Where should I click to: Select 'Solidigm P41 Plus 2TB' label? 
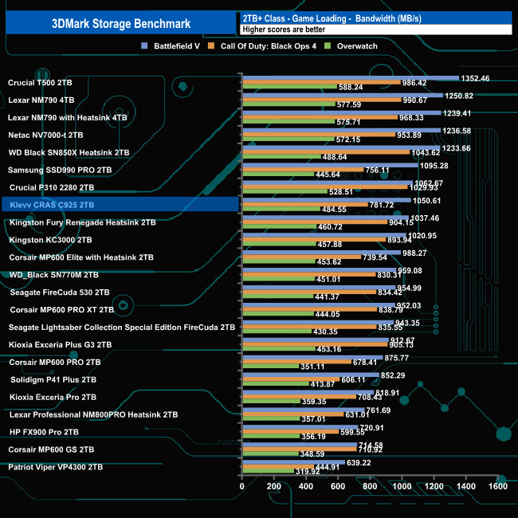[x=53, y=380]
